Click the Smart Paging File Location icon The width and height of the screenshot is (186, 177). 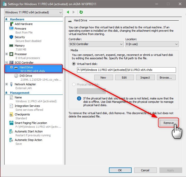(11, 123)
